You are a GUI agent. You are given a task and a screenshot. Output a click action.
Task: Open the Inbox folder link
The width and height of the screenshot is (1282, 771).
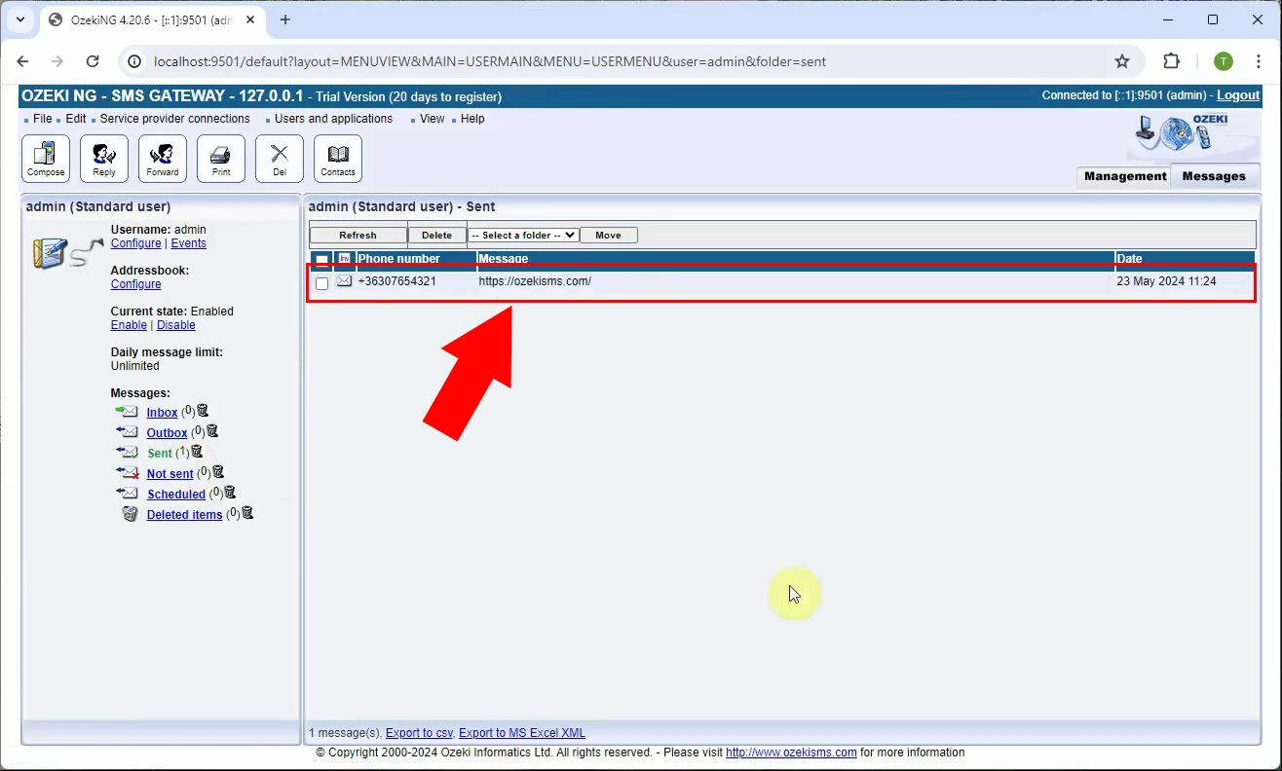click(x=162, y=413)
